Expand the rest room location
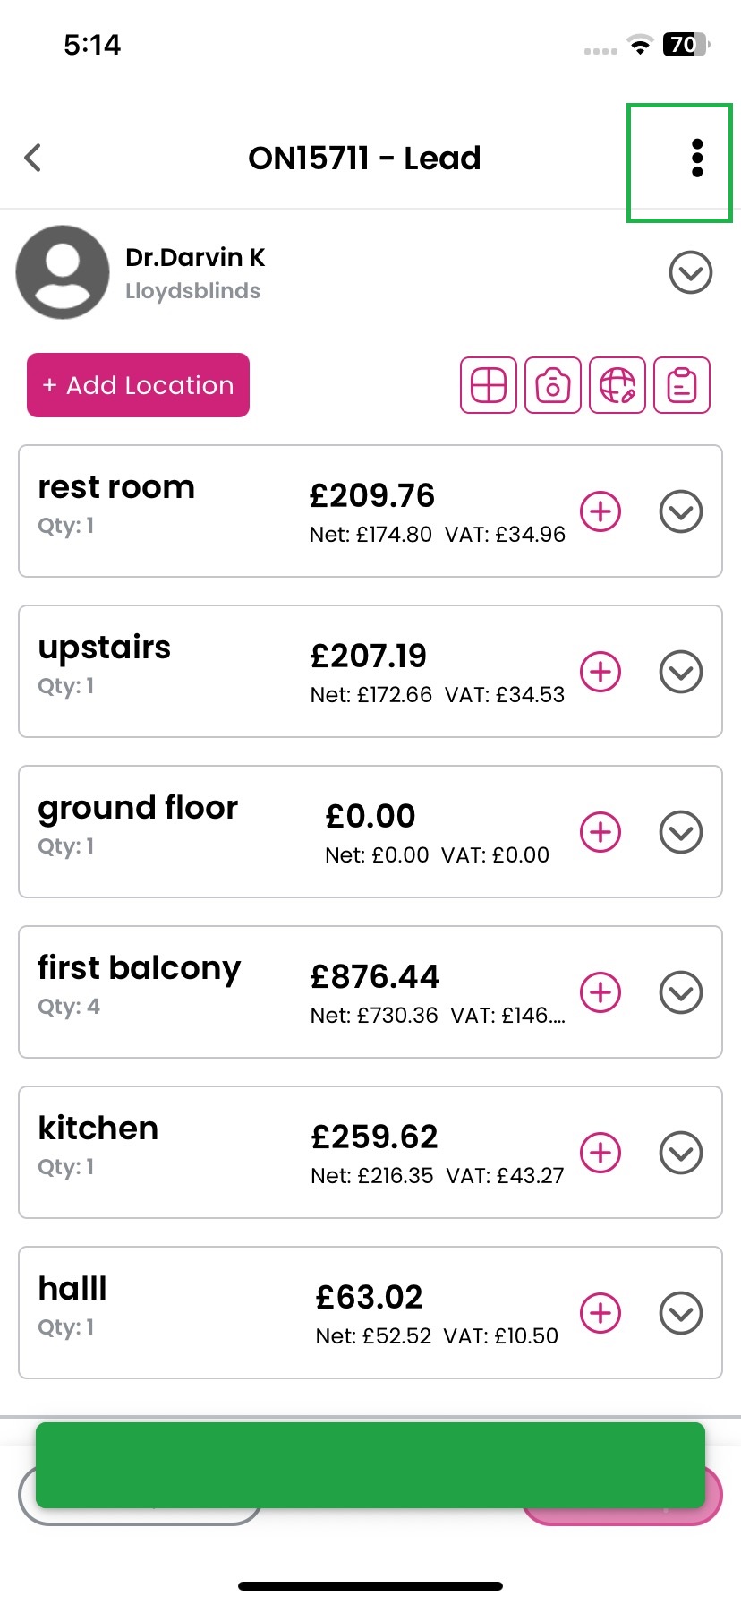This screenshot has width=741, height=1605. click(x=681, y=511)
